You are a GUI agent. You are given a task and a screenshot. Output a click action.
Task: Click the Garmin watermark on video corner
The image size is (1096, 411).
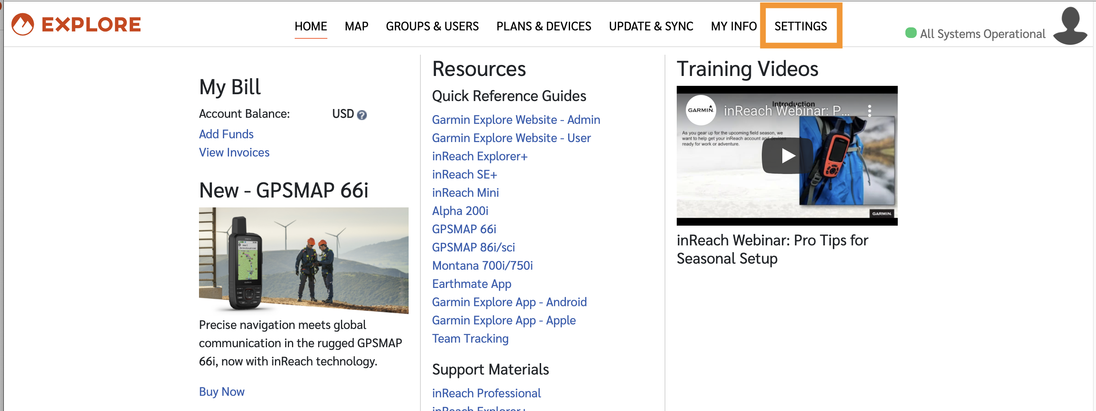click(881, 213)
